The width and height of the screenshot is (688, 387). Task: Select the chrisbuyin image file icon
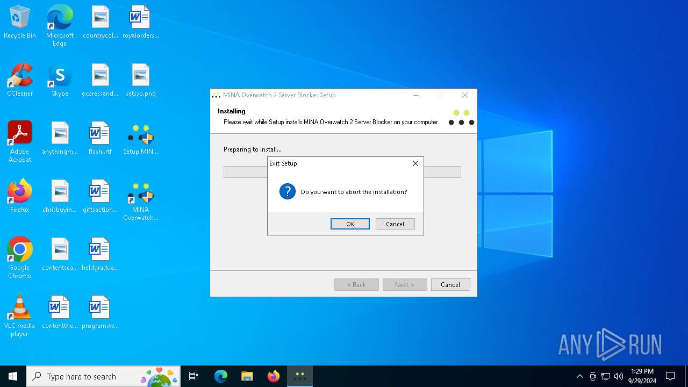click(x=60, y=197)
